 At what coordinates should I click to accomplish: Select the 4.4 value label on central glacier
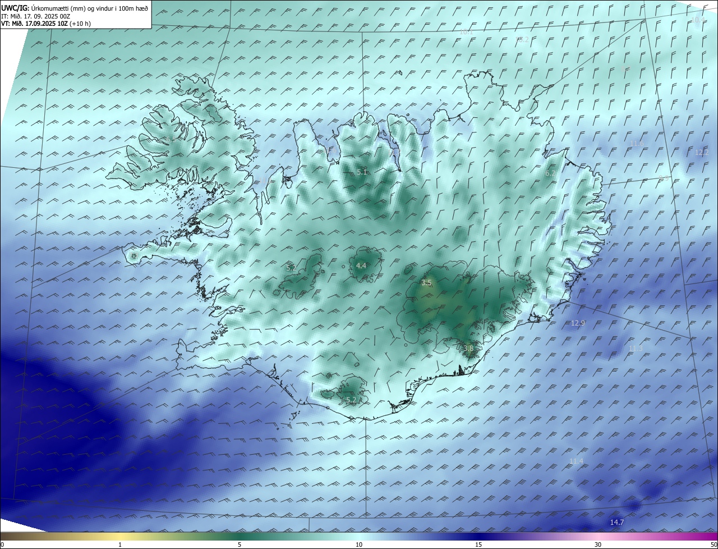coord(361,266)
